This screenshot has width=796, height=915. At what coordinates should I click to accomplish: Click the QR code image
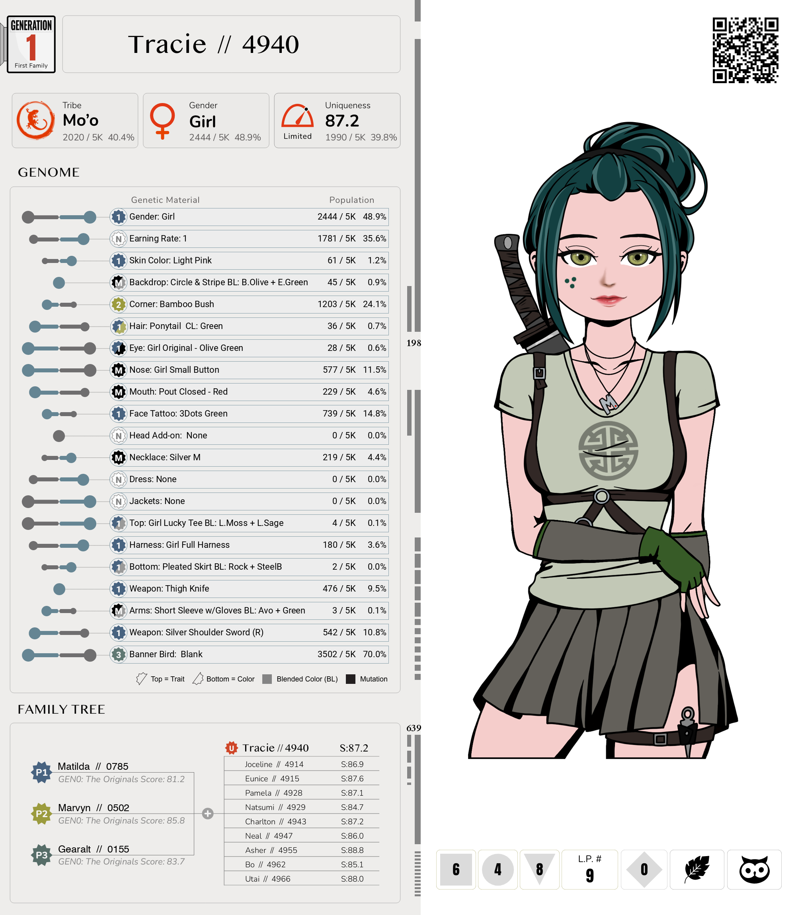tap(745, 50)
